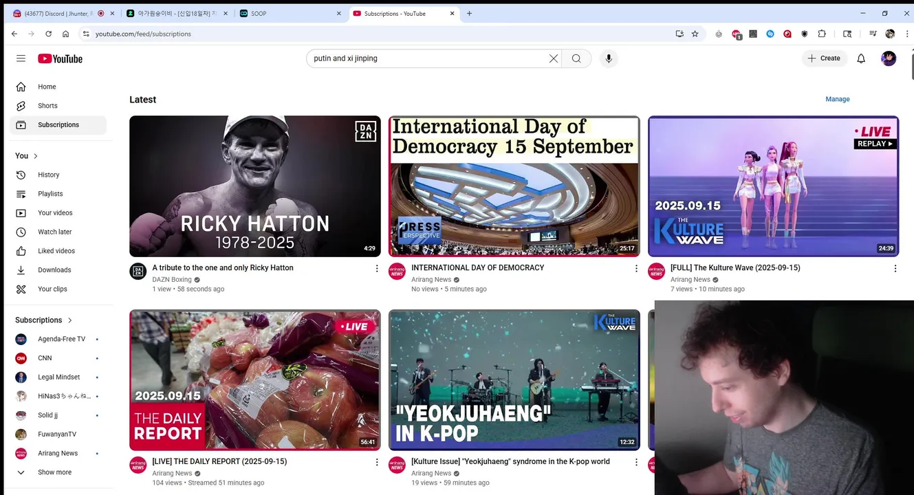Open the browser extensions puzzle icon
914x495 pixels.
coord(822,34)
